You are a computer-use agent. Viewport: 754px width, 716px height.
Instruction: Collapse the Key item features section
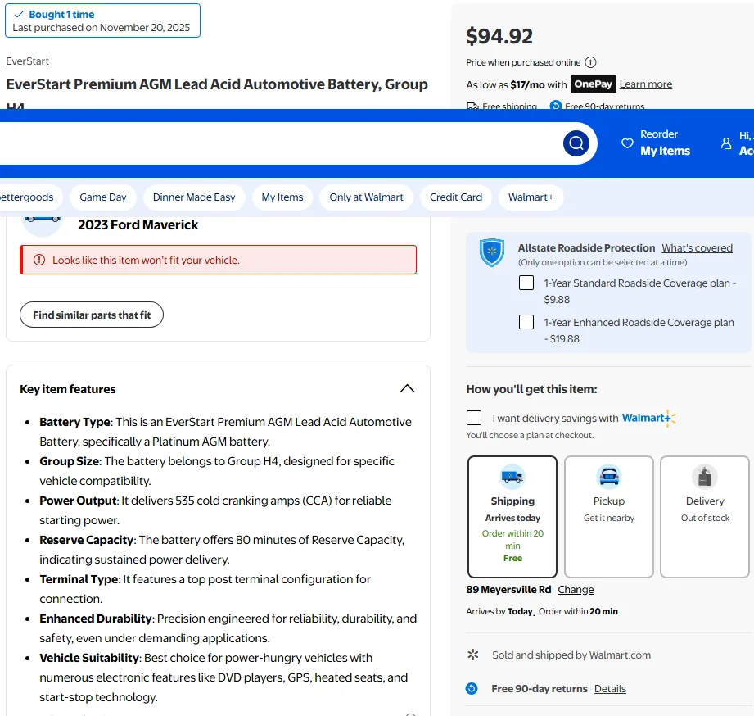[x=407, y=388]
